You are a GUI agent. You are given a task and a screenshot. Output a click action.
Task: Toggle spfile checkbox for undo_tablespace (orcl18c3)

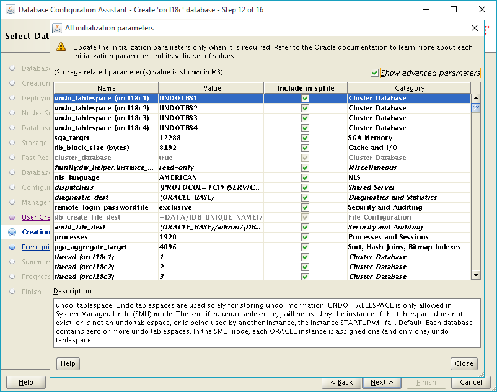pos(306,118)
